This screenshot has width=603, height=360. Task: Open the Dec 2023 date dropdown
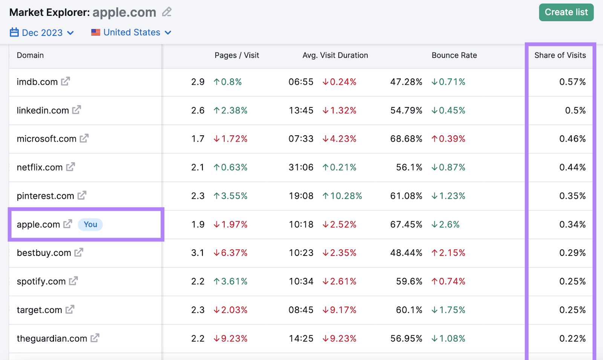coord(42,32)
